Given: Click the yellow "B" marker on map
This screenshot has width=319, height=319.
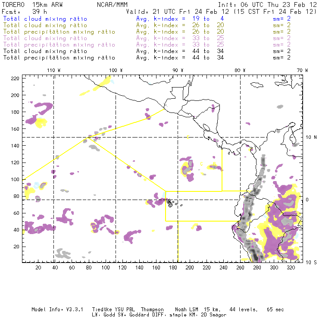Looking at the screenshot, I should point(214,164).
